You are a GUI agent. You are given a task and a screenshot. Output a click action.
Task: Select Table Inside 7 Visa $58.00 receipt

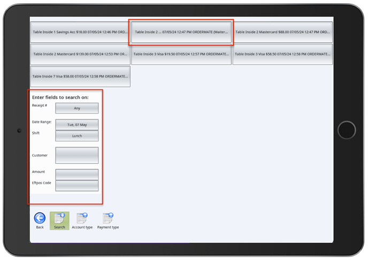(80, 77)
